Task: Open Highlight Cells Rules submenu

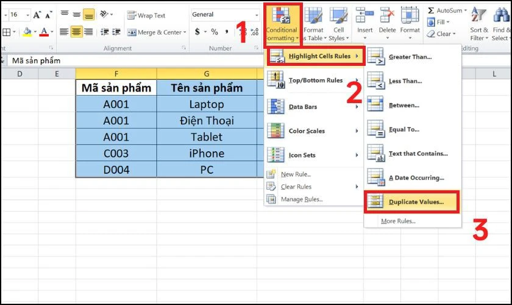Action: pyautogui.click(x=315, y=56)
